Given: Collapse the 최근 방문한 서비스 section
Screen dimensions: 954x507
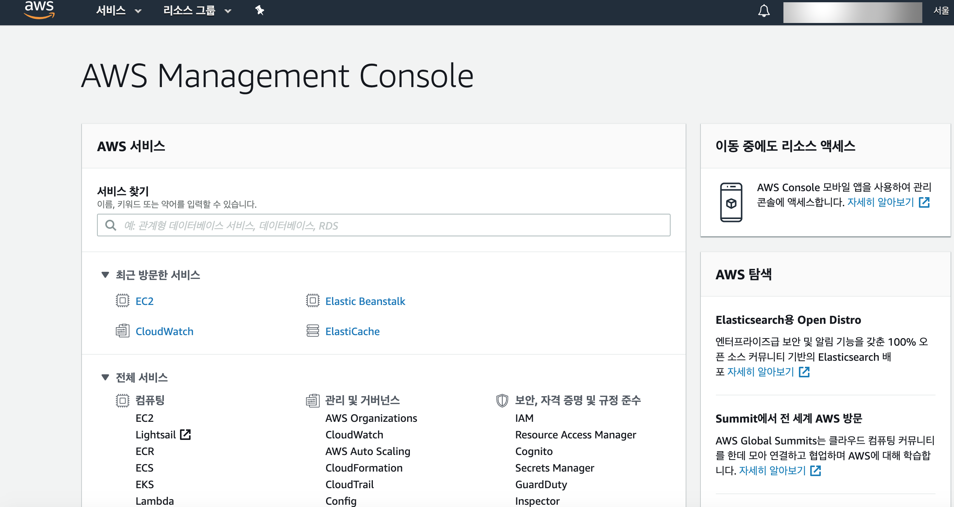Looking at the screenshot, I should click(105, 275).
